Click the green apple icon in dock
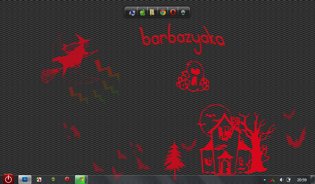Image resolution: width=315 pixels, height=184 pixels. tap(142, 13)
